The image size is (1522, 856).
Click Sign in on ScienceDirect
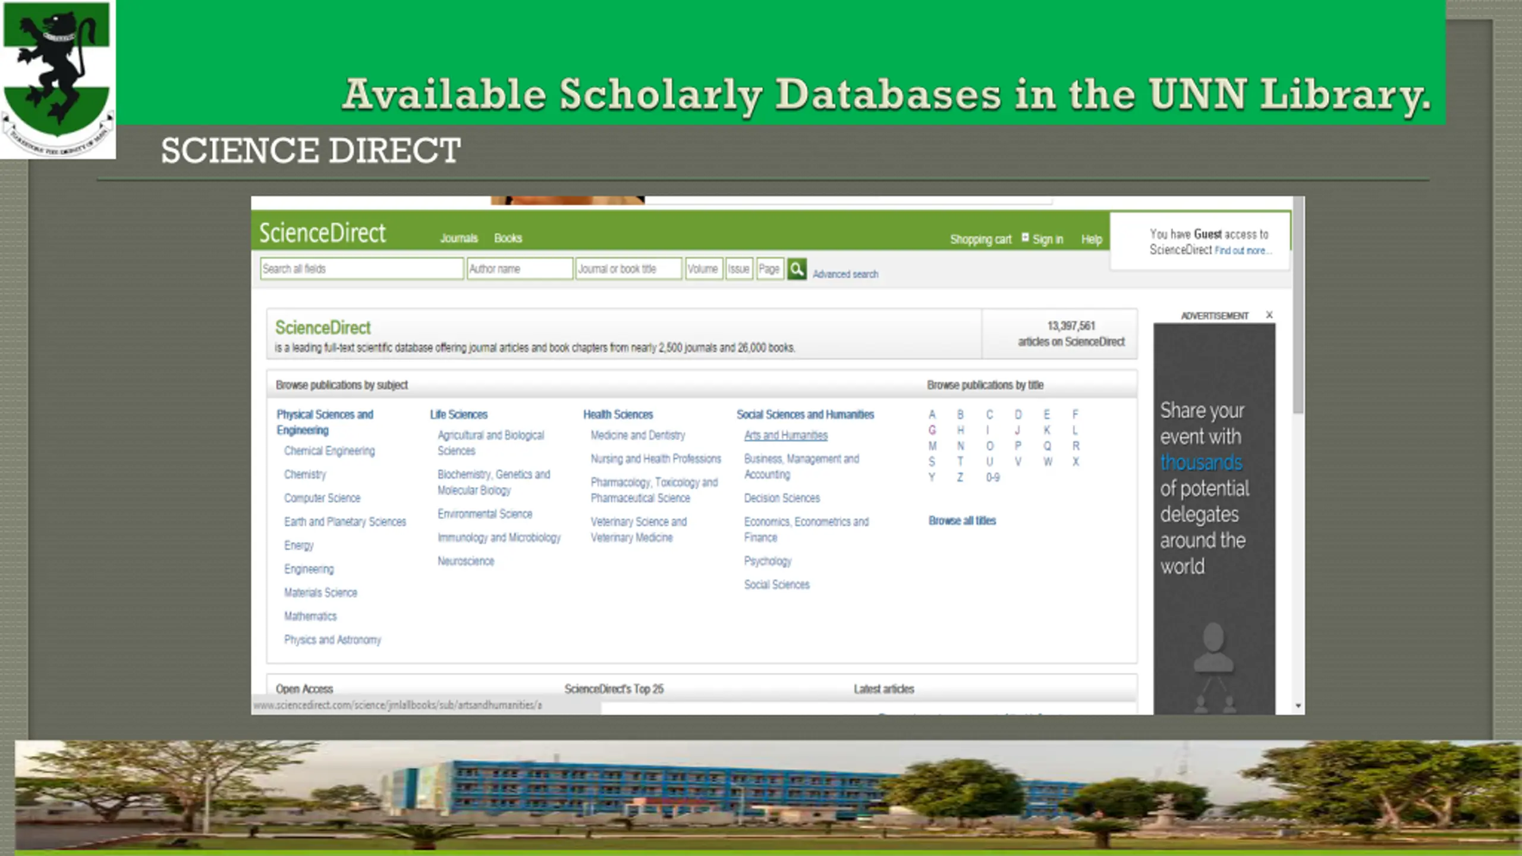coord(1048,240)
